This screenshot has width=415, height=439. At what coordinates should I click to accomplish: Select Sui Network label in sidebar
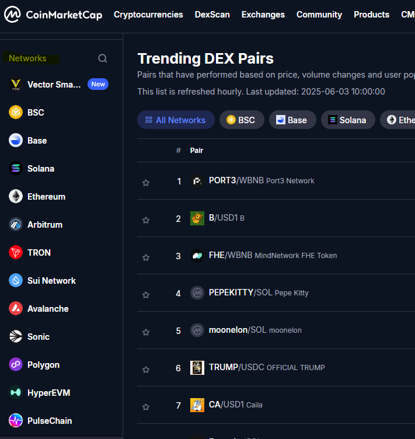[x=51, y=281]
